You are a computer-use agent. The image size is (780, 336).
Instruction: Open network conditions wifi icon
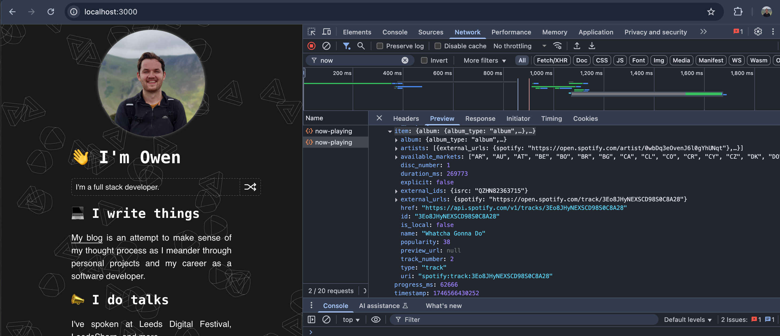tap(557, 46)
